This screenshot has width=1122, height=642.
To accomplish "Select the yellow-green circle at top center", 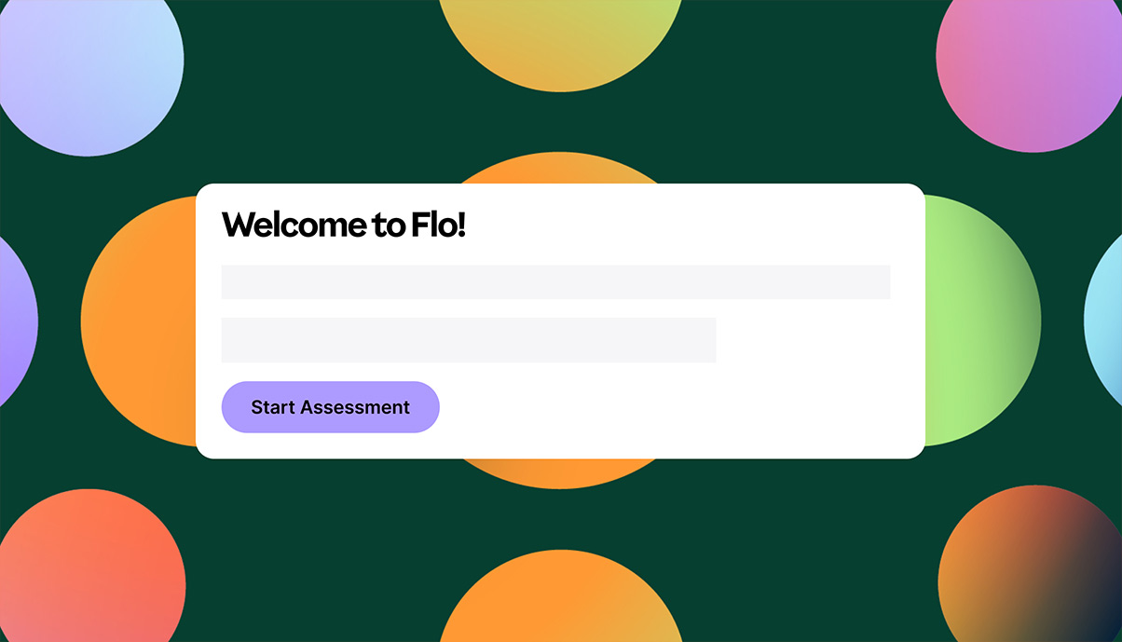I will (560, 42).
